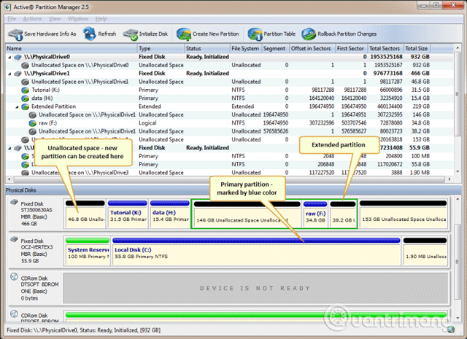Image resolution: width=467 pixels, height=339 pixels.
Task: Click the Partition Table icon
Action: (x=255, y=34)
